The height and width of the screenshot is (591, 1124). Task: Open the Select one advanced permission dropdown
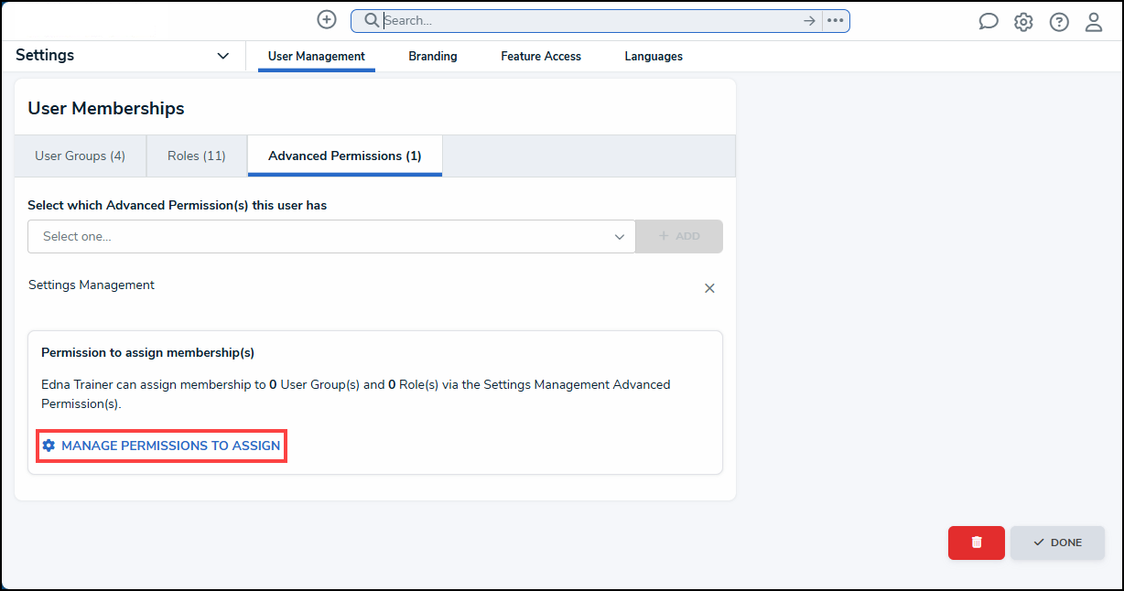click(x=331, y=236)
